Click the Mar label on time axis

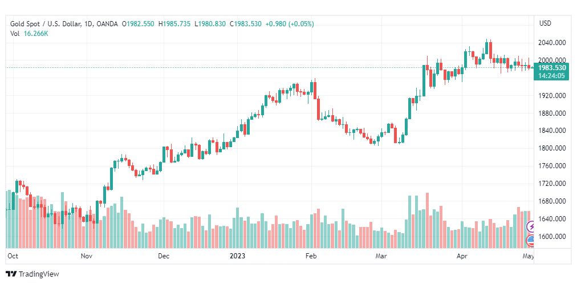381,256
